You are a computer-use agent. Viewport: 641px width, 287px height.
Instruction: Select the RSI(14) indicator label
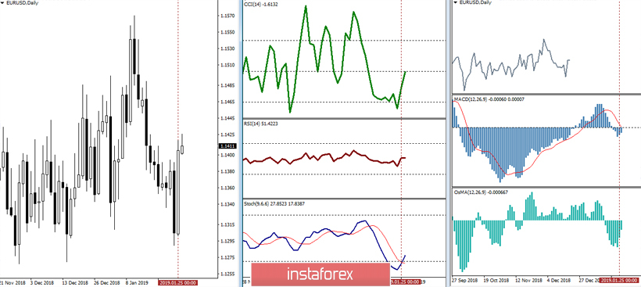point(261,123)
